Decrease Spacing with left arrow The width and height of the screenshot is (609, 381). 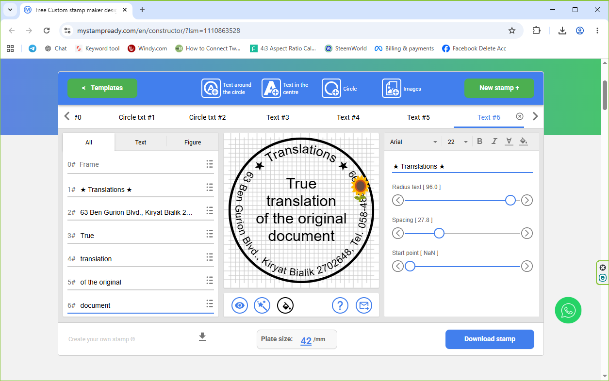398,233
